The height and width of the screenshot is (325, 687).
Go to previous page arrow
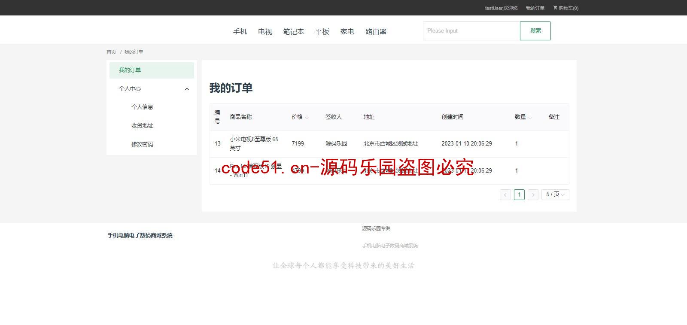tap(505, 195)
